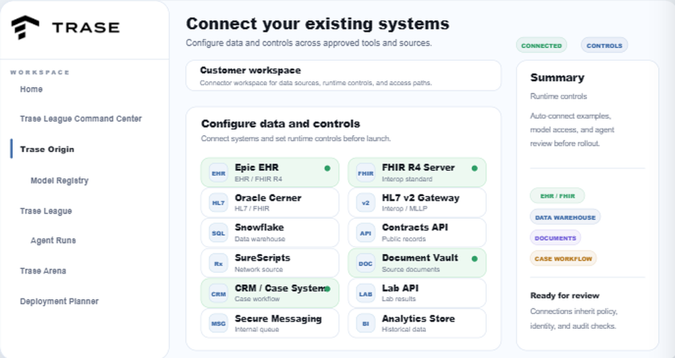
Task: Click the API icon beside Contracts API
Action: point(365,233)
